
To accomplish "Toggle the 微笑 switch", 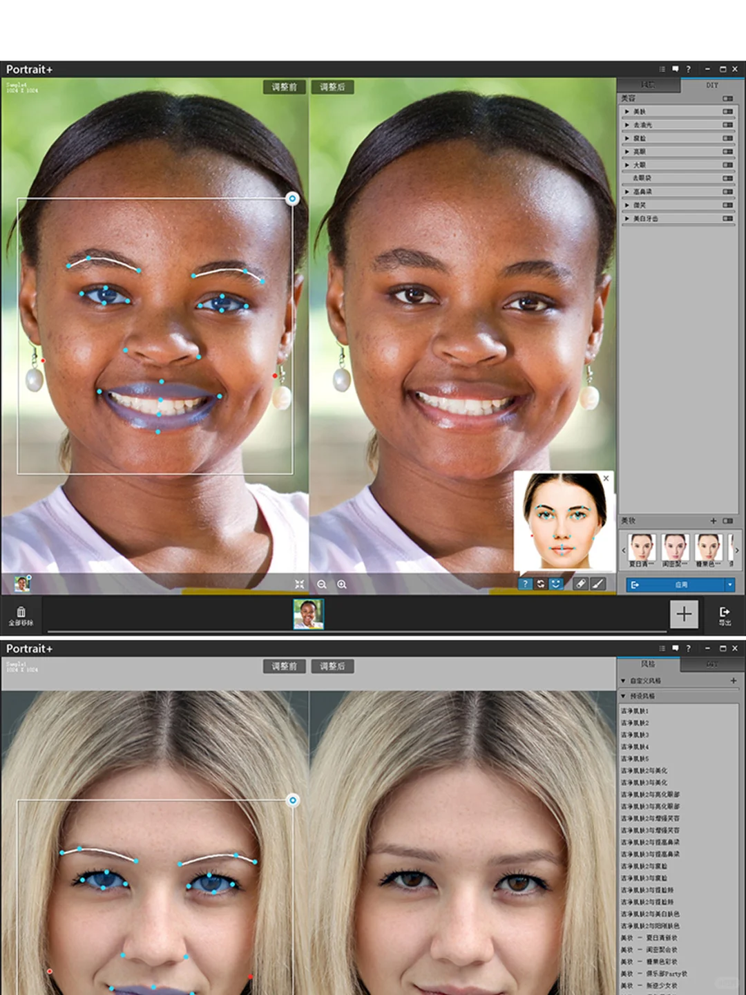I will [728, 205].
